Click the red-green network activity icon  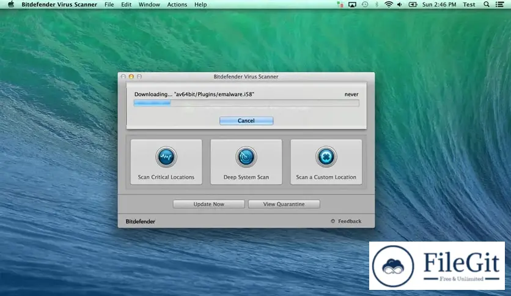point(340,4)
